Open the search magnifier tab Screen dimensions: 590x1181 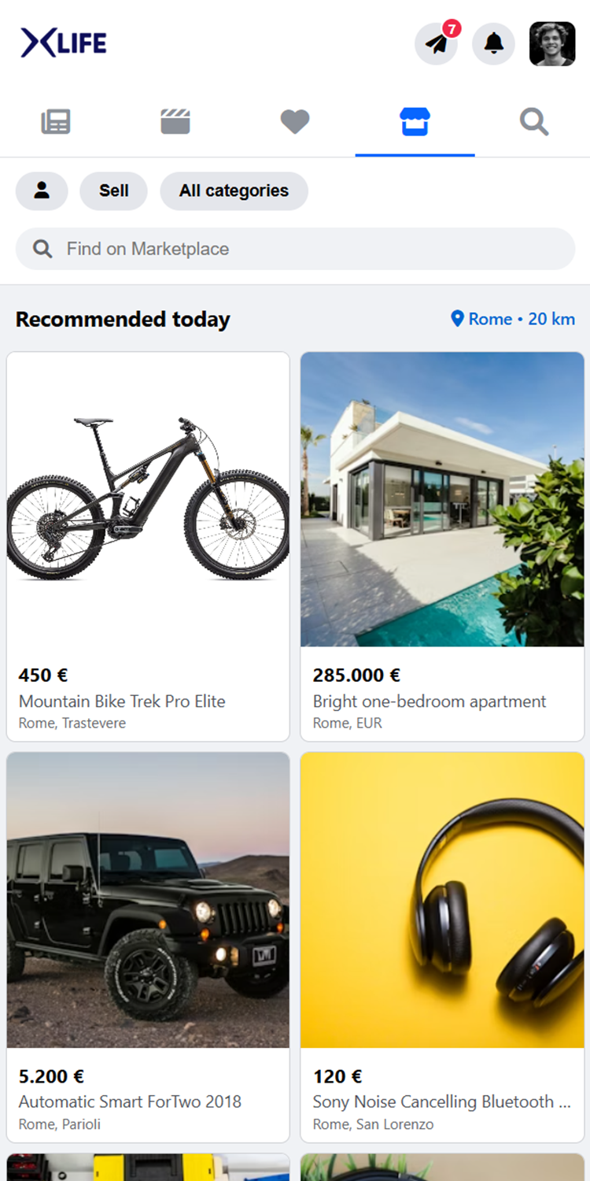click(534, 122)
